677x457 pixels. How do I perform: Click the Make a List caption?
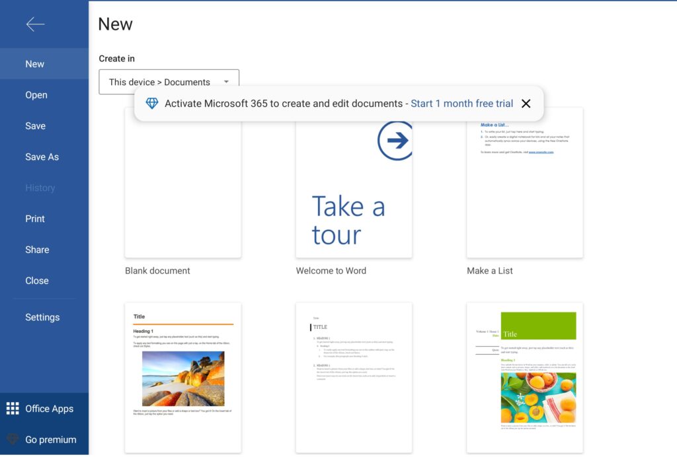[490, 271]
